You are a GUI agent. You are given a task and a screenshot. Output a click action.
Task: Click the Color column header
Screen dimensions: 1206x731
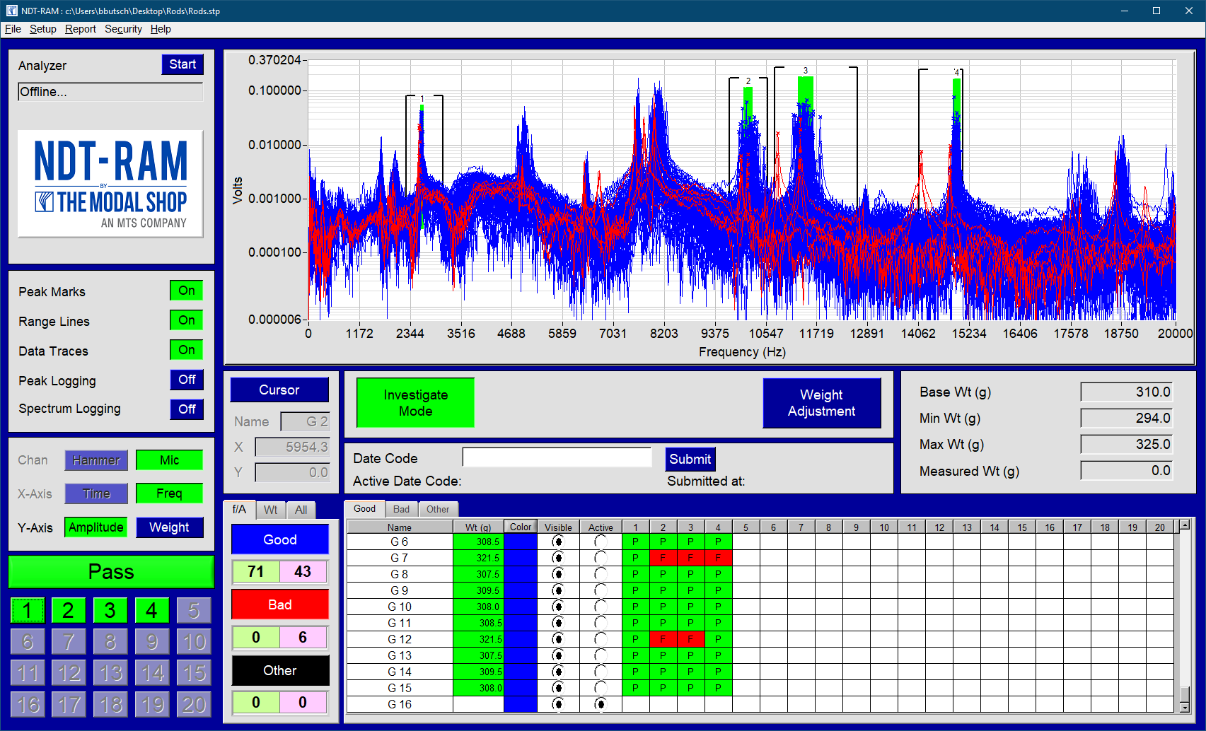point(521,527)
